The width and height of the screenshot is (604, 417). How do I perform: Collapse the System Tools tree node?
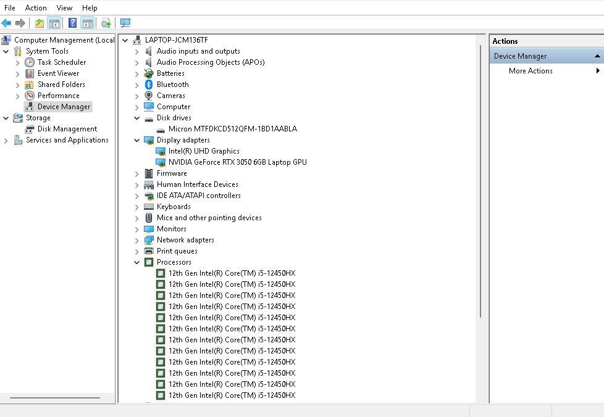click(6, 51)
